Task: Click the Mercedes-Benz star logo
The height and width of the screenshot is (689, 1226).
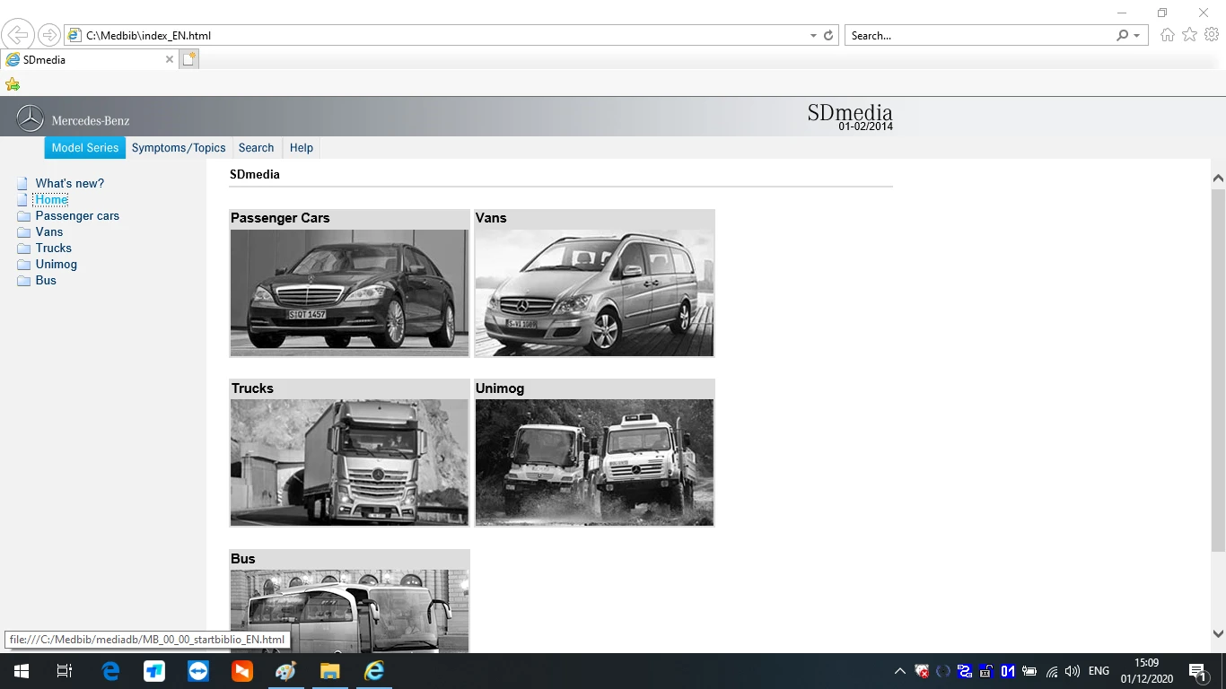Action: click(31, 119)
